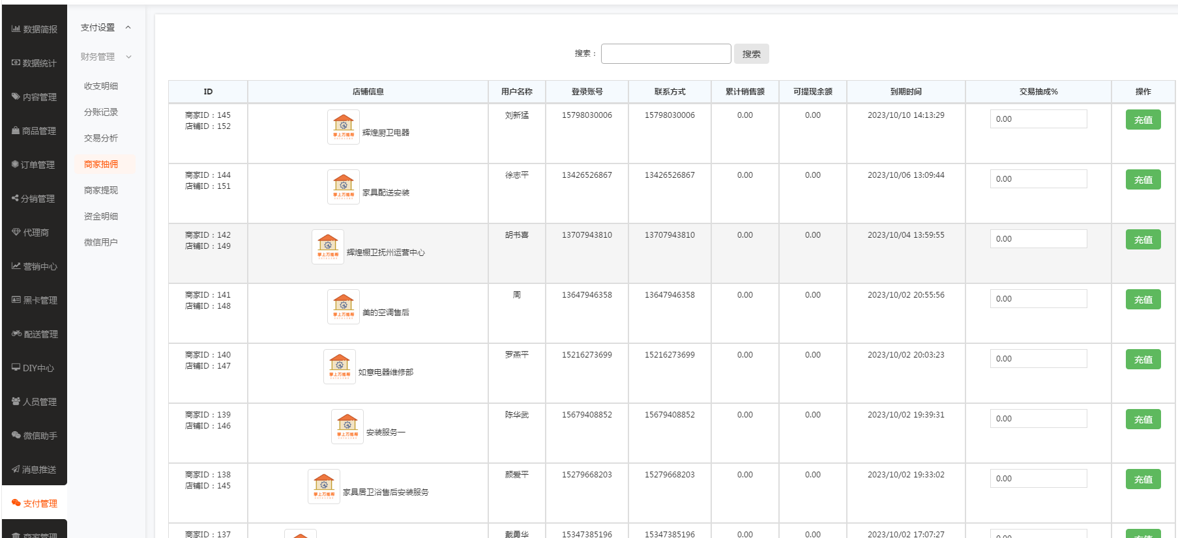This screenshot has width=1178, height=538.
Task: Click the 辉煌橱卫抚州运营中心 store logo
Action: (328, 247)
